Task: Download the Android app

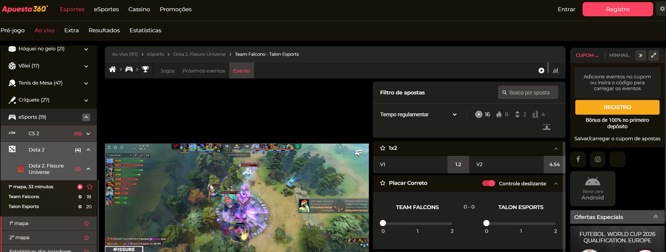Action: (x=593, y=189)
